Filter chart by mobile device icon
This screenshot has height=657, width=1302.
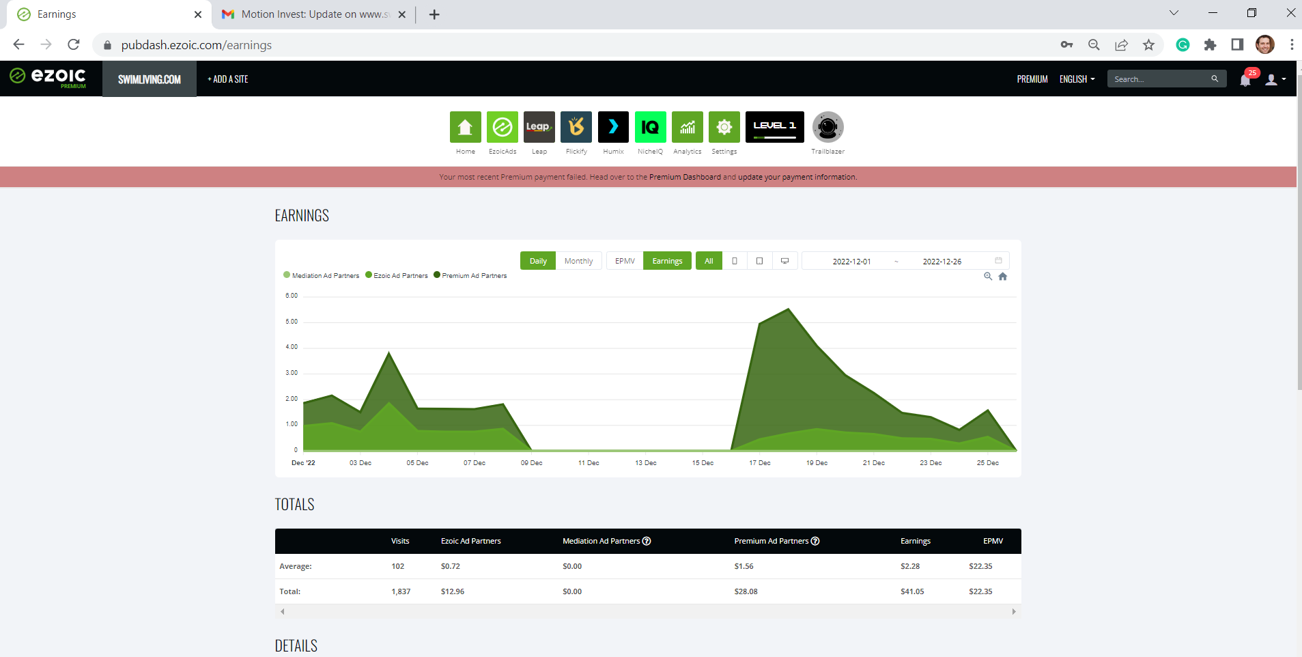735,261
